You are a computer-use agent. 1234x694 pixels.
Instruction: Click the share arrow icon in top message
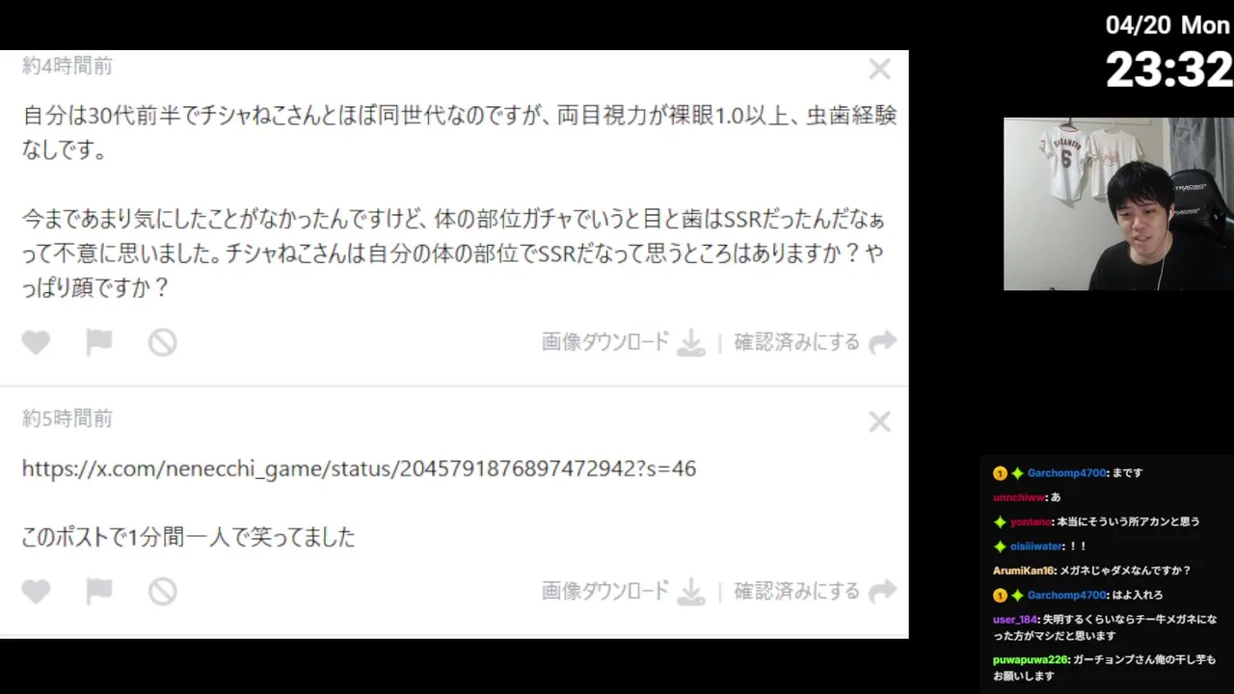(882, 342)
